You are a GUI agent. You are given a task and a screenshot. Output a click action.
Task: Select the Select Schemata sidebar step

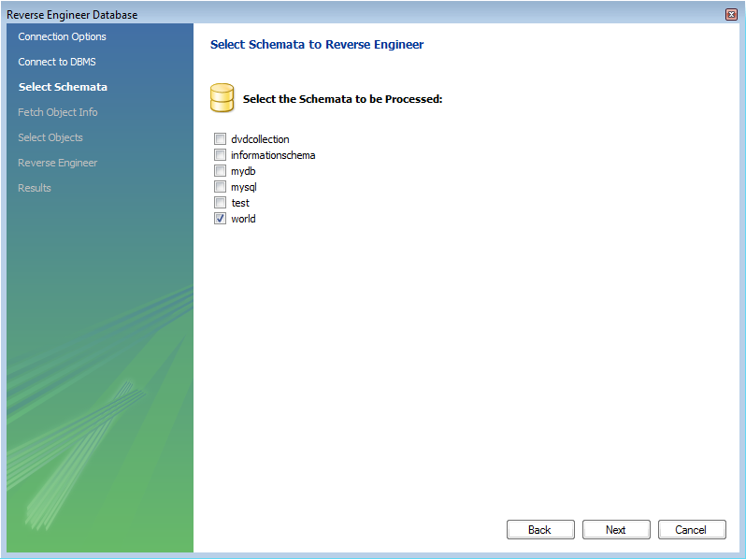pyautogui.click(x=63, y=87)
